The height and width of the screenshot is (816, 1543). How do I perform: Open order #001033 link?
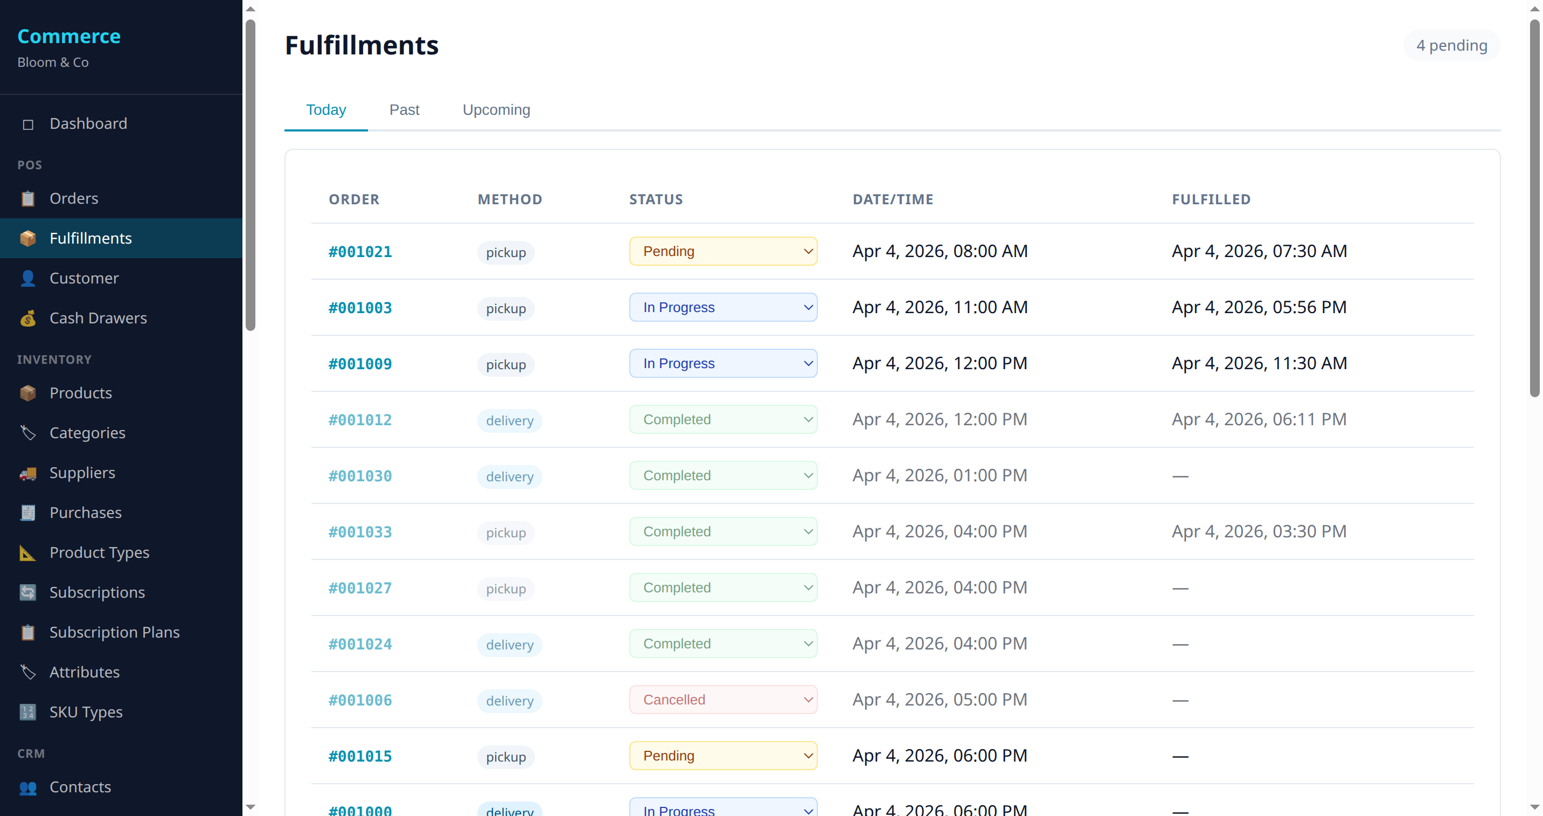(x=360, y=532)
